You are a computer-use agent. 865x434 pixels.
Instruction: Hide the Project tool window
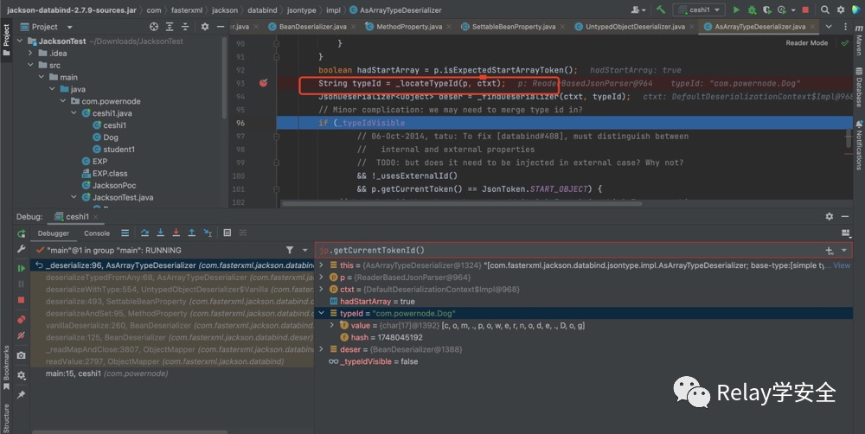[x=220, y=27]
